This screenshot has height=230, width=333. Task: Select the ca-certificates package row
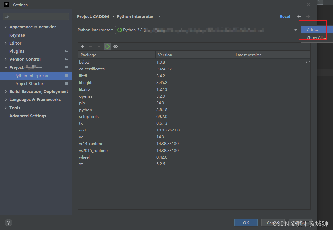[x=194, y=69]
